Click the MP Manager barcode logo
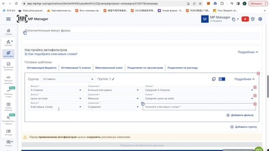Image resolution: width=269 pixels, height=151 pixels. [x=22, y=19]
